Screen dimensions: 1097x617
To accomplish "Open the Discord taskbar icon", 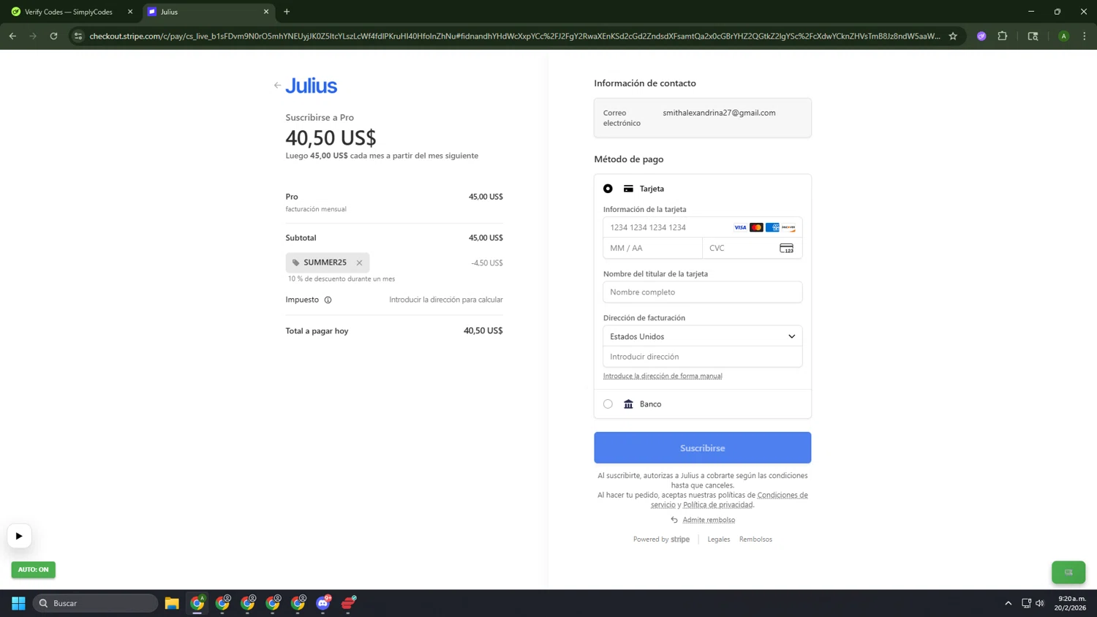I will click(x=323, y=603).
